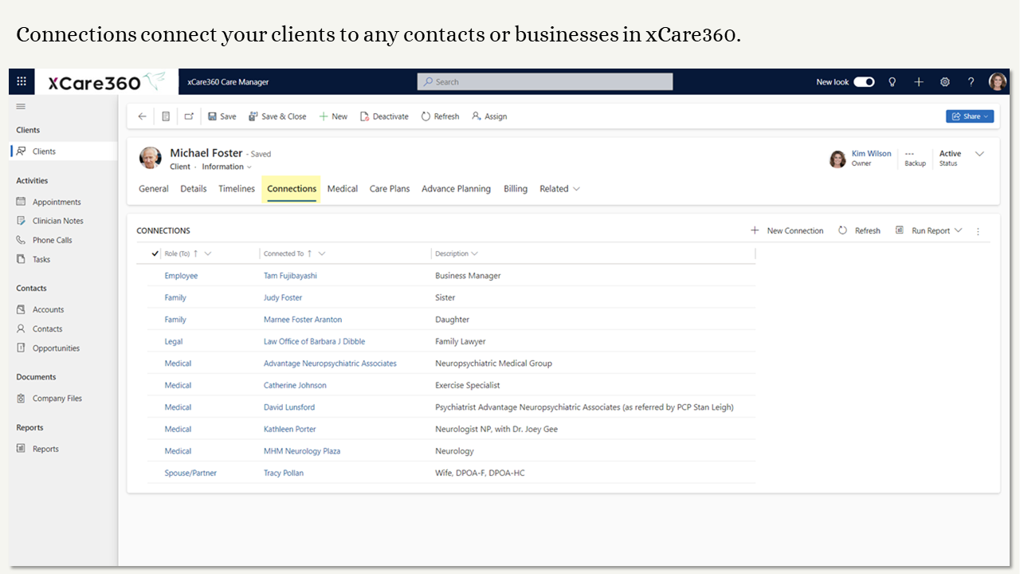1020x574 pixels.
Task: Open Law Office of Barbara J Dibble
Action: point(314,341)
